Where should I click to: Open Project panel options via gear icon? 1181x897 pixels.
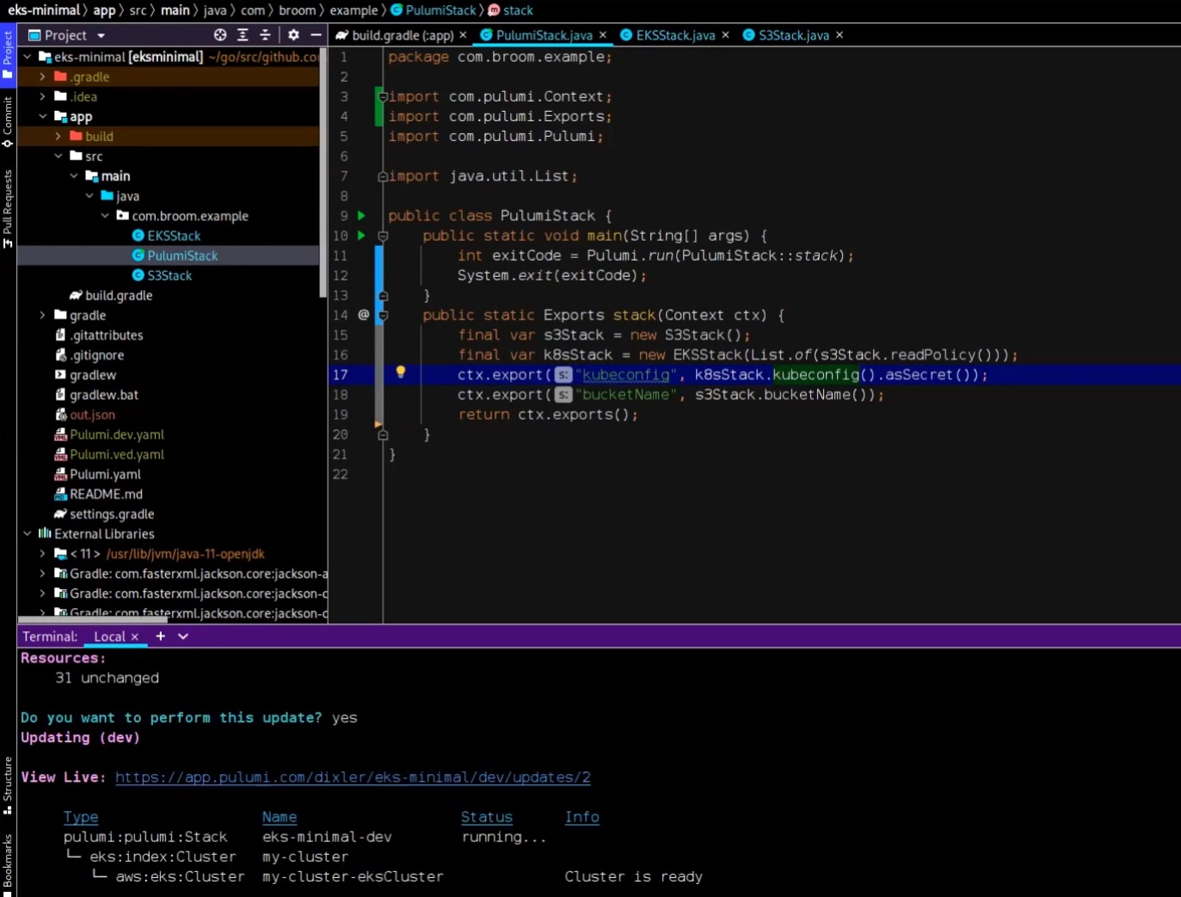pyautogui.click(x=292, y=35)
